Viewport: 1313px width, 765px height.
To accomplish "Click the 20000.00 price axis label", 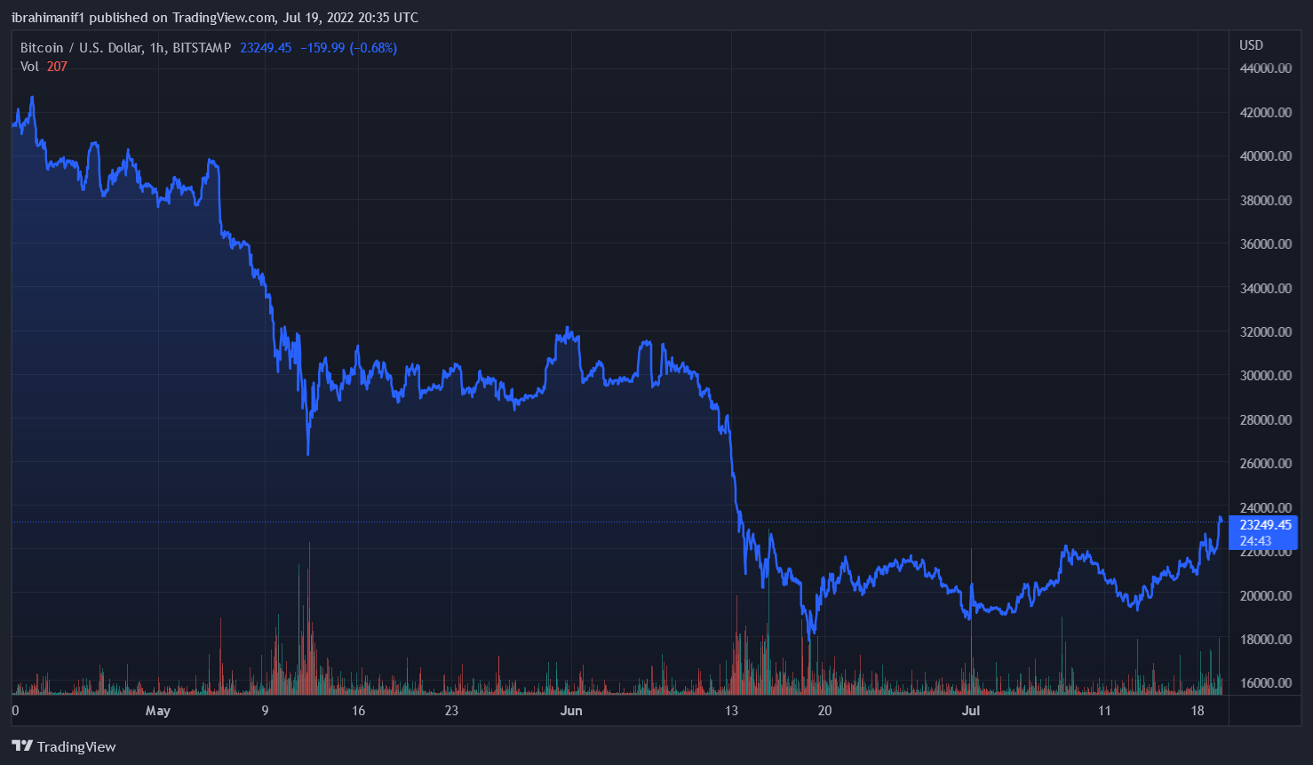I will click(x=1265, y=595).
